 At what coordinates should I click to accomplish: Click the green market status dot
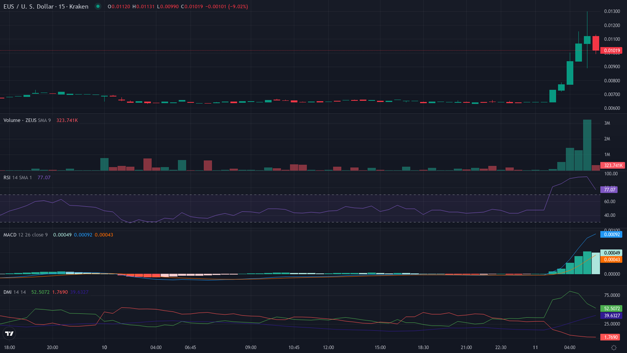pos(98,7)
